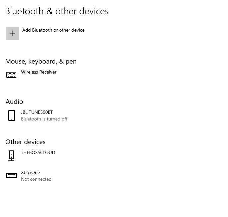Select the XboxOne device name
228x217 pixels.
tap(30, 172)
